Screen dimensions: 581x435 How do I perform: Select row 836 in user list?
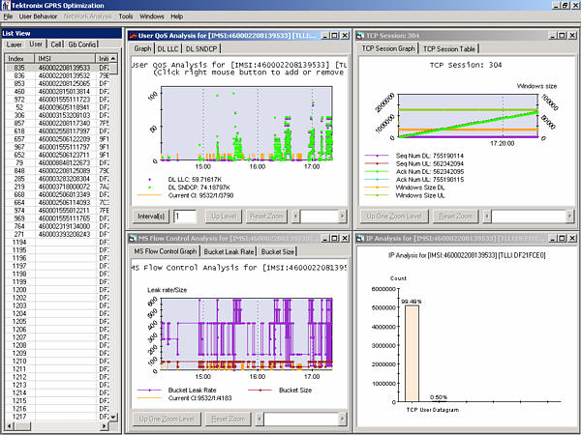point(57,75)
